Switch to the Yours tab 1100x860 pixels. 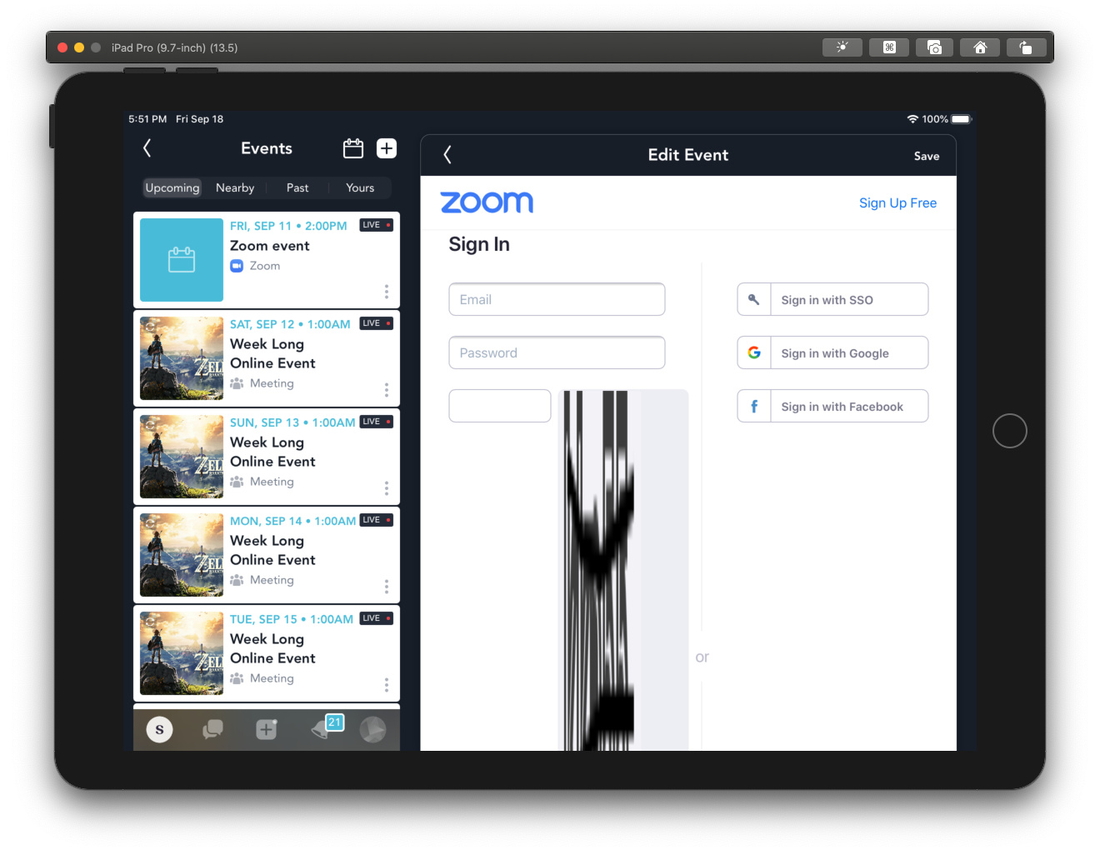pos(360,187)
